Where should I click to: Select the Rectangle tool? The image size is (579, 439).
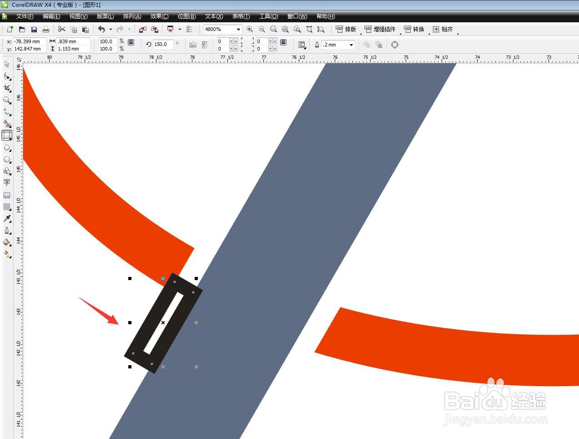[x=7, y=135]
